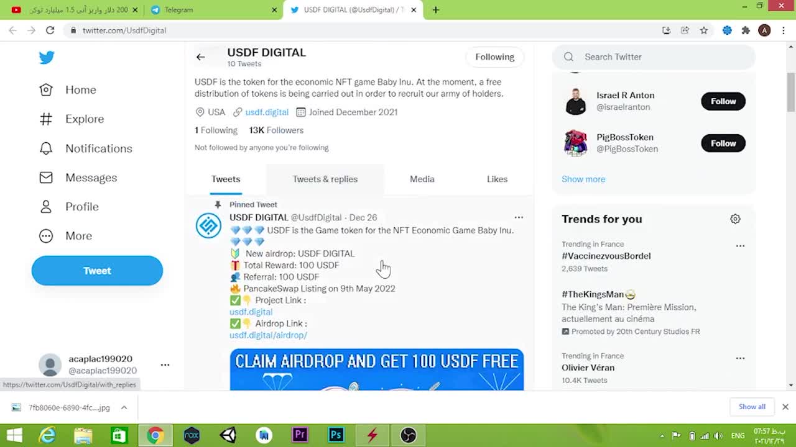Open Notifications bell in sidebar
796x447 pixels.
coord(46,148)
